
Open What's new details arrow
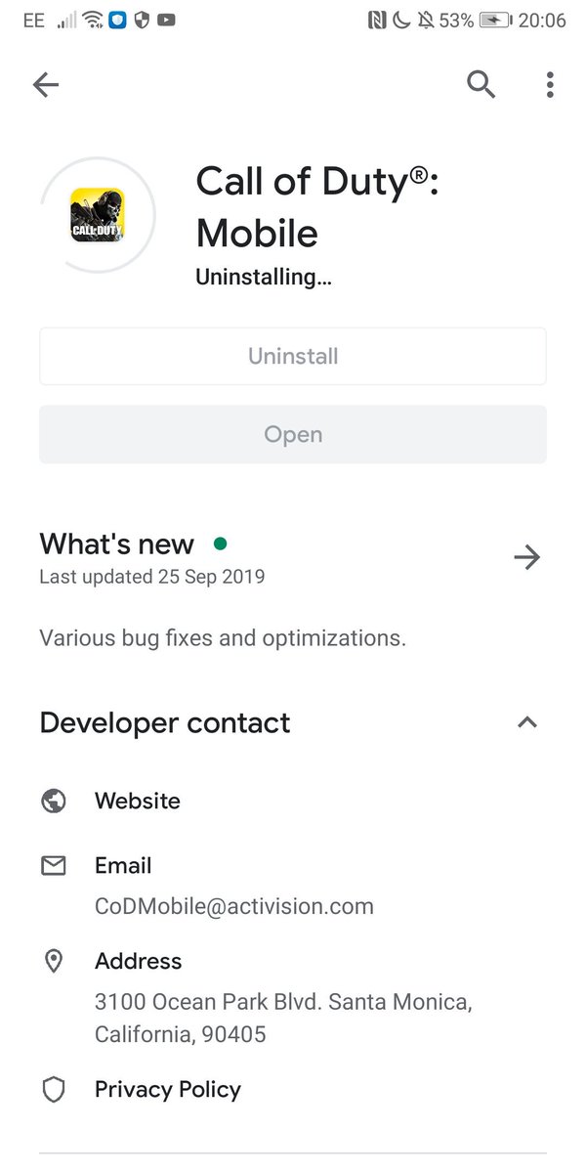coord(527,557)
